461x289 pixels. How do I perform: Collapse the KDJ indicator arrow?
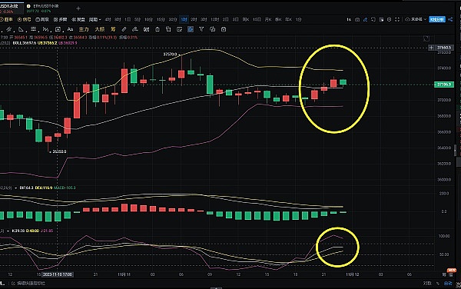(x=8, y=231)
